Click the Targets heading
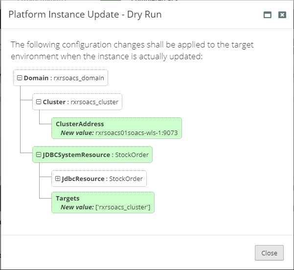This screenshot has height=270, width=294. [68, 199]
